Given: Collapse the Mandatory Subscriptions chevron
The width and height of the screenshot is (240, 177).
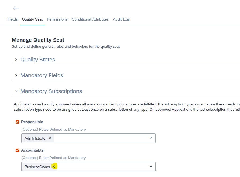Looking at the screenshot, I should (x=16, y=91).
